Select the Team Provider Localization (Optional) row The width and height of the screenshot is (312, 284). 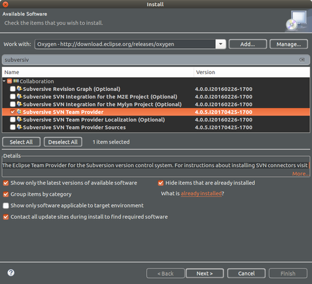[x=156, y=120]
